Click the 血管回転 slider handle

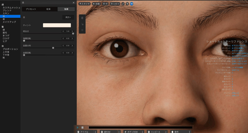coord(24,55)
